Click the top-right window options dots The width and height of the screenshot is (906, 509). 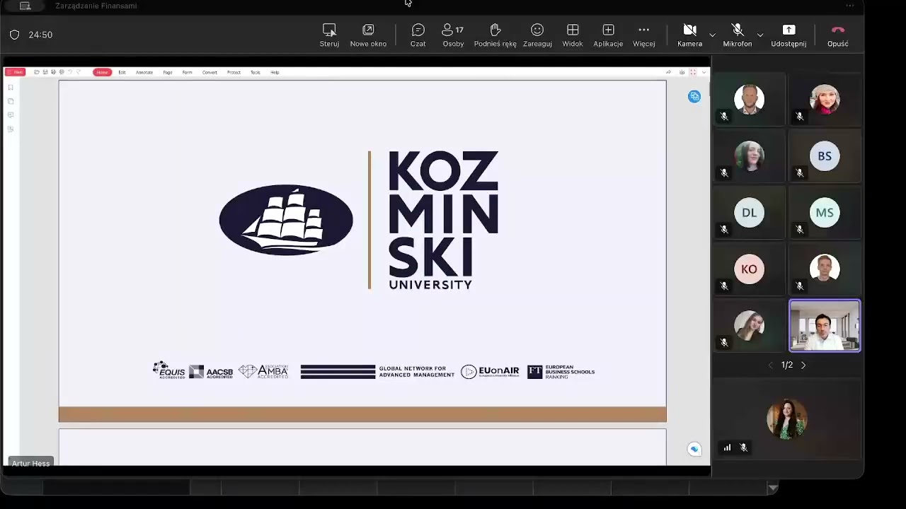click(850, 6)
